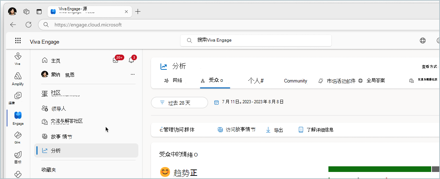Viewport: 440px width, 179px height.
Task: Open a new browser tab
Action: click(138, 12)
